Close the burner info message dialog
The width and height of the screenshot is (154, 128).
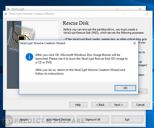click(135, 43)
